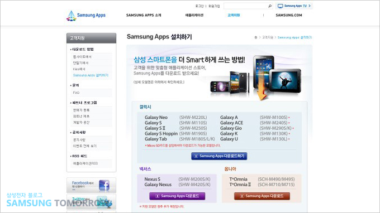Click the Facebook banner icon
The height and width of the screenshot is (213, 380).
tap(104, 185)
